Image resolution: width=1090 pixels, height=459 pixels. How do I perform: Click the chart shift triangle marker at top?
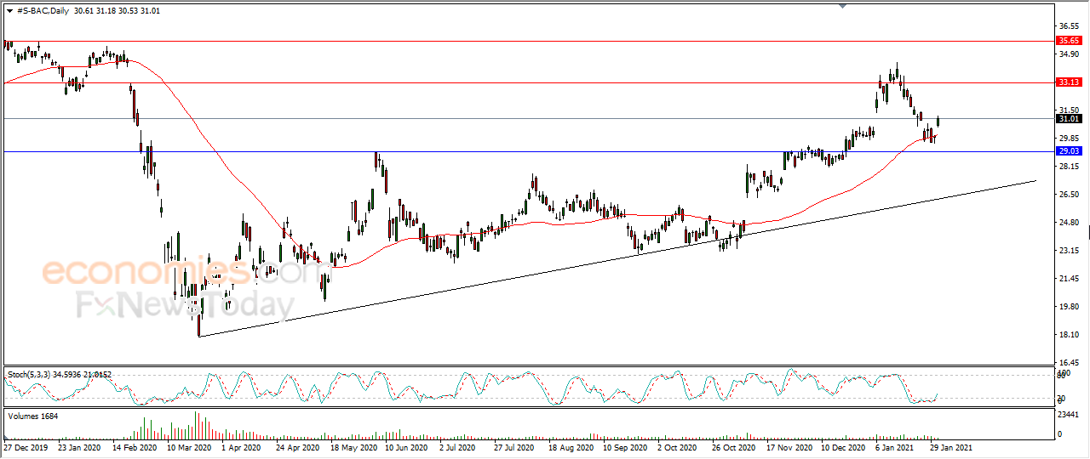842,7
